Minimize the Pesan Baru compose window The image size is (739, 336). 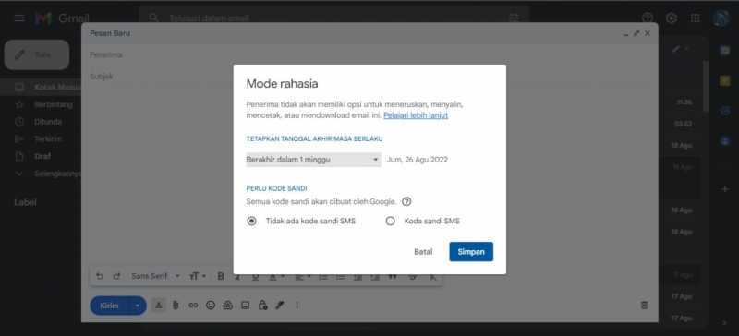click(625, 34)
